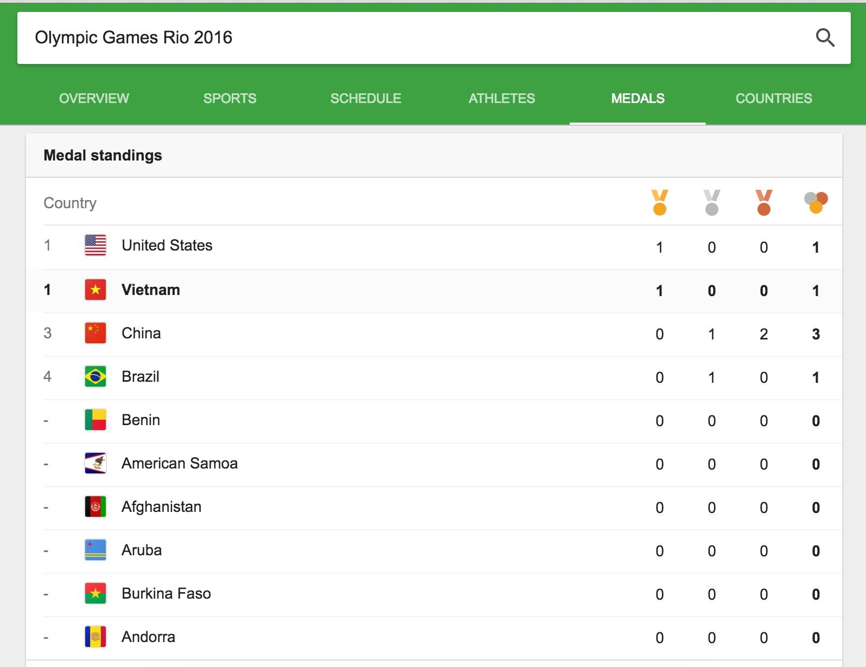Select the highlighted Vietnam row
The width and height of the screenshot is (866, 667).
pos(380,290)
